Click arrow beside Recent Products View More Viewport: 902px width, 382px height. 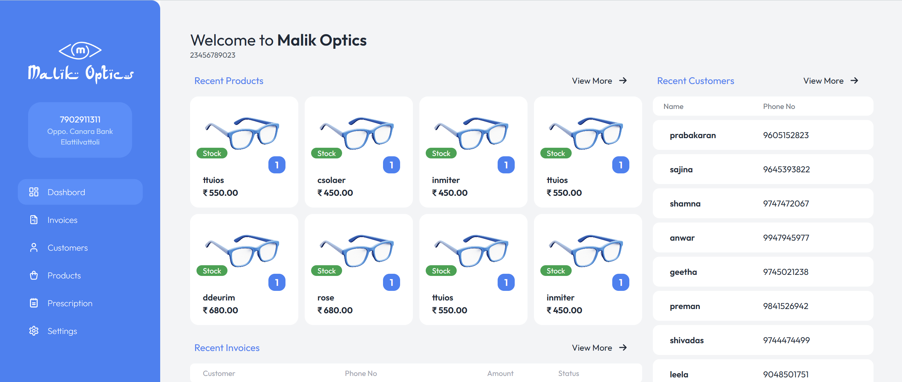(x=623, y=81)
